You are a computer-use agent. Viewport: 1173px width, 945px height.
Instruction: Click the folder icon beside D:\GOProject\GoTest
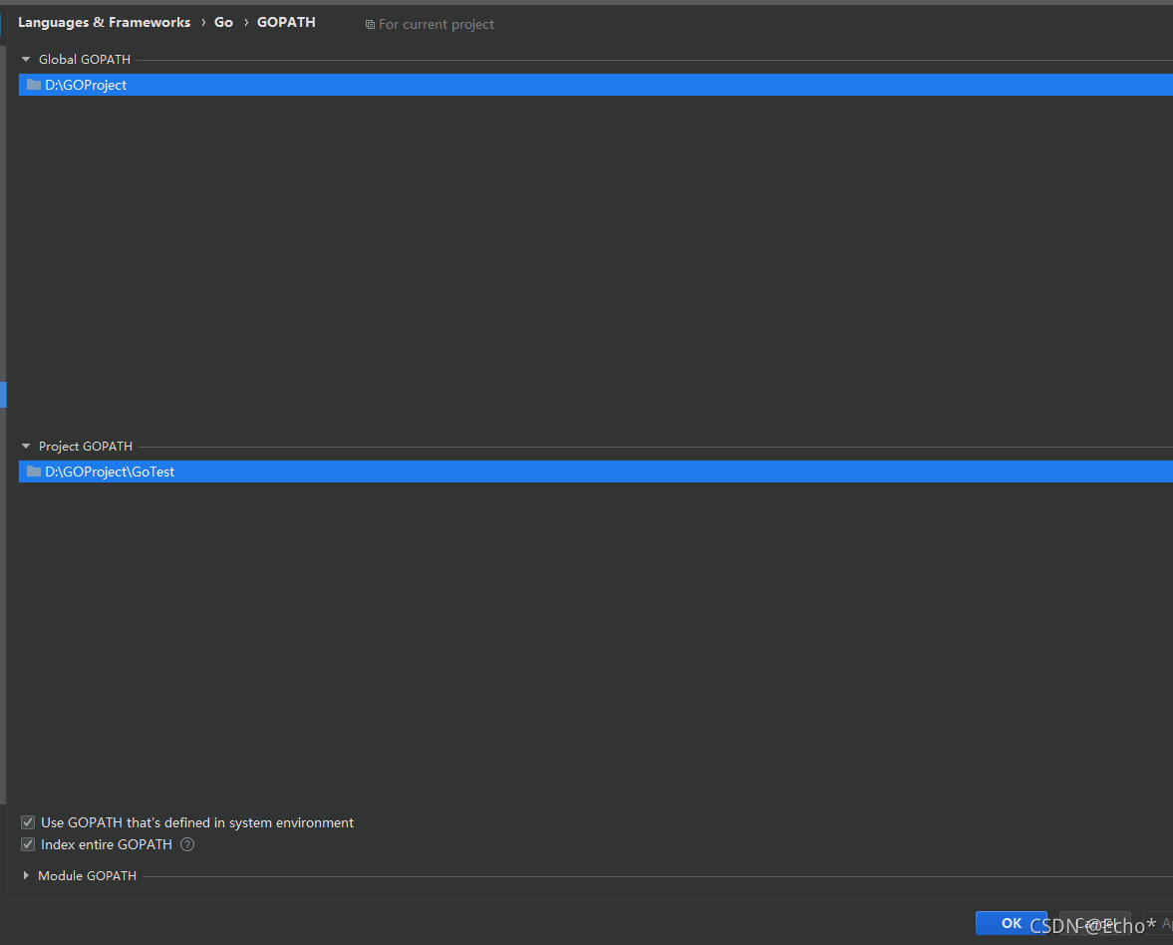click(x=32, y=472)
